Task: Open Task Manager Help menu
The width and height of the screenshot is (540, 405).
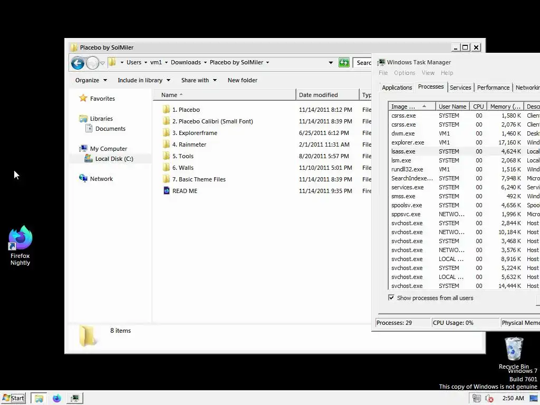Action: pyautogui.click(x=447, y=73)
